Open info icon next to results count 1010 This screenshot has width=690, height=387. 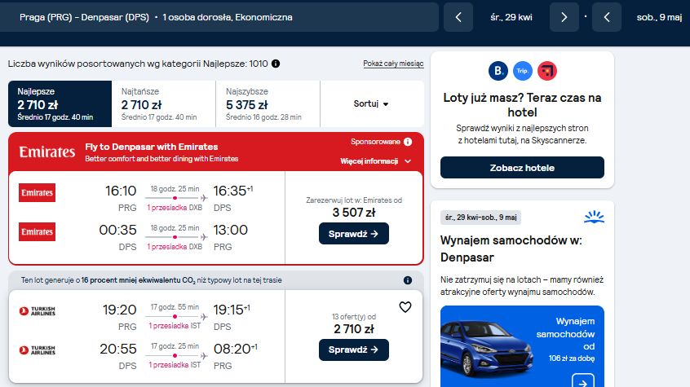click(276, 64)
